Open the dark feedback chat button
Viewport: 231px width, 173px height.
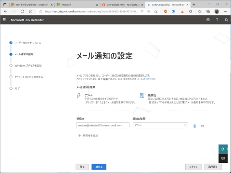223,159
